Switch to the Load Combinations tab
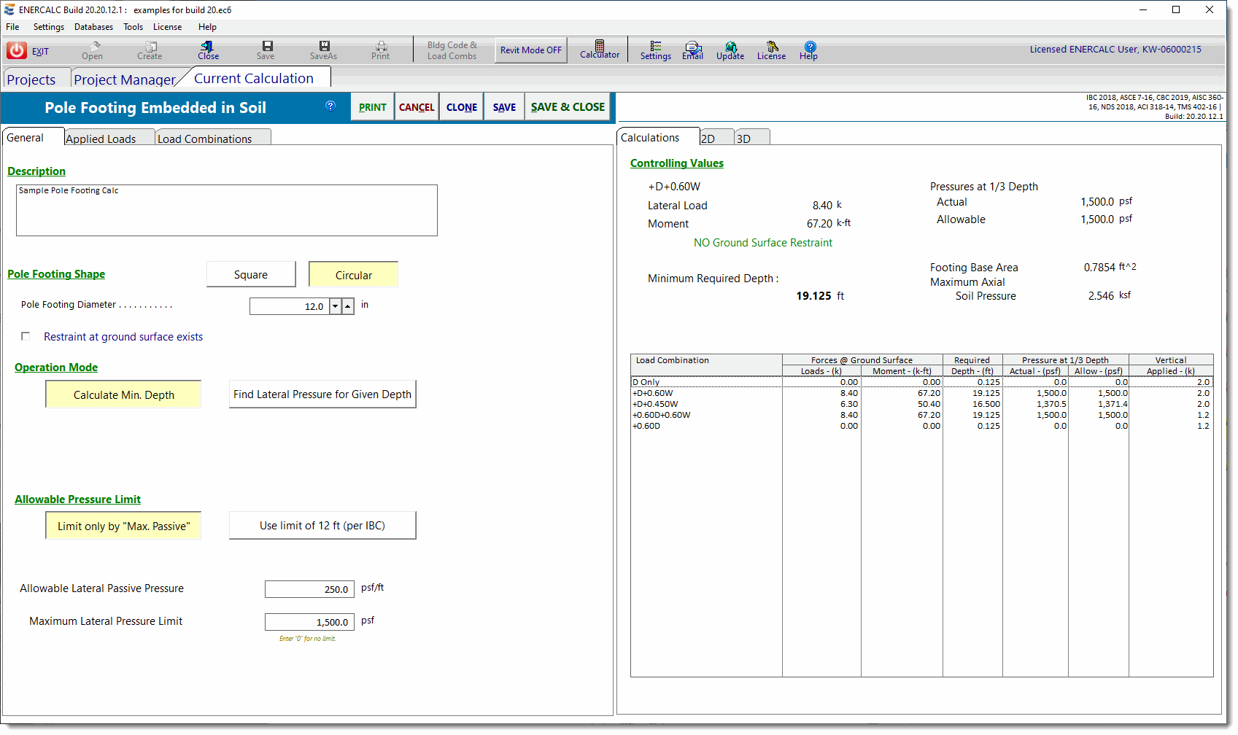The width and height of the screenshot is (1238, 735). coord(205,139)
